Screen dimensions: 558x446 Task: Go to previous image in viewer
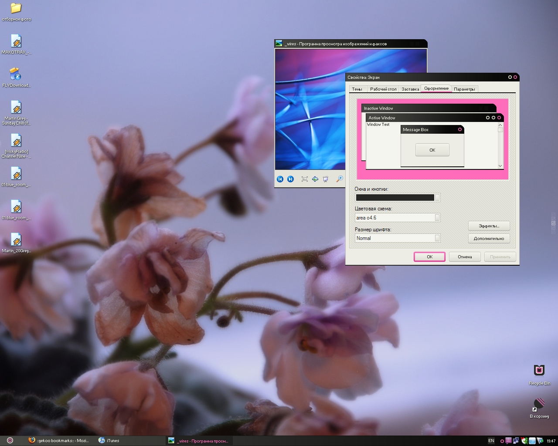click(x=280, y=179)
